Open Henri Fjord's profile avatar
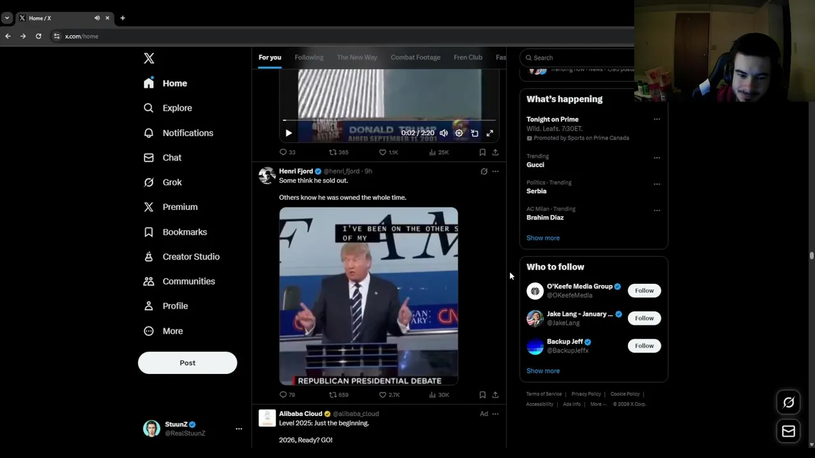This screenshot has width=815, height=458. pyautogui.click(x=267, y=176)
